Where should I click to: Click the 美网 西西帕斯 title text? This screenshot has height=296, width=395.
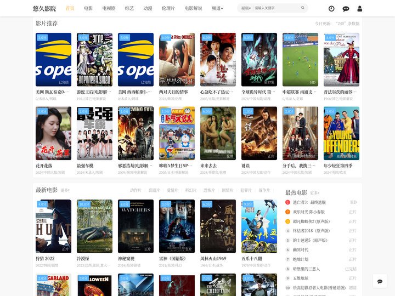[135, 92]
